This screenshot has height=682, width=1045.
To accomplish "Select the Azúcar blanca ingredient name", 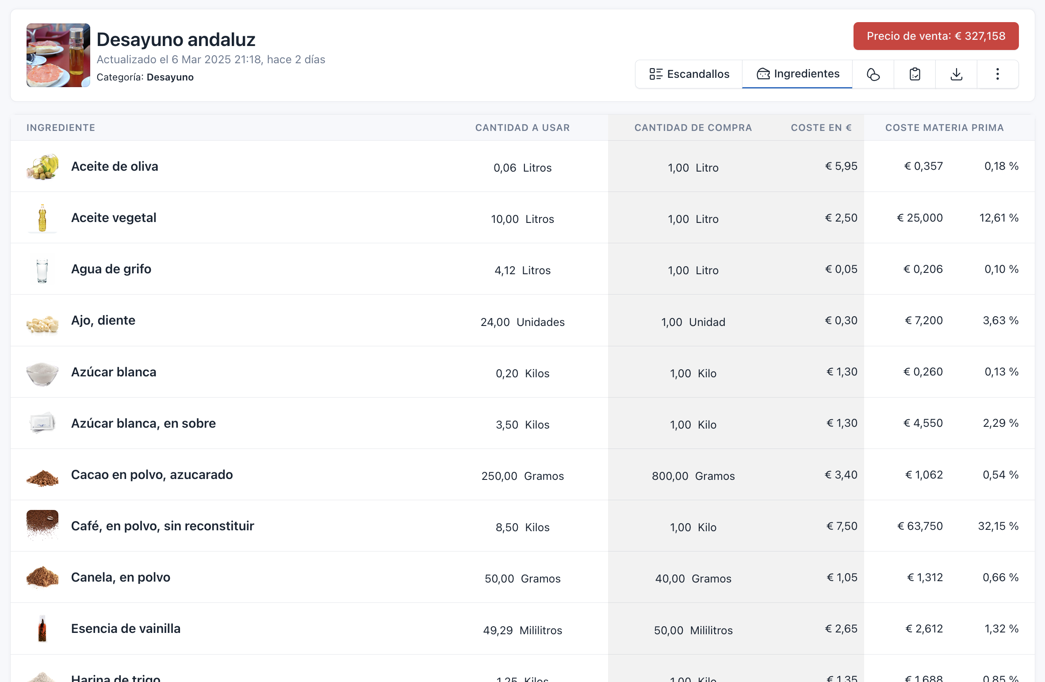I will pos(114,372).
